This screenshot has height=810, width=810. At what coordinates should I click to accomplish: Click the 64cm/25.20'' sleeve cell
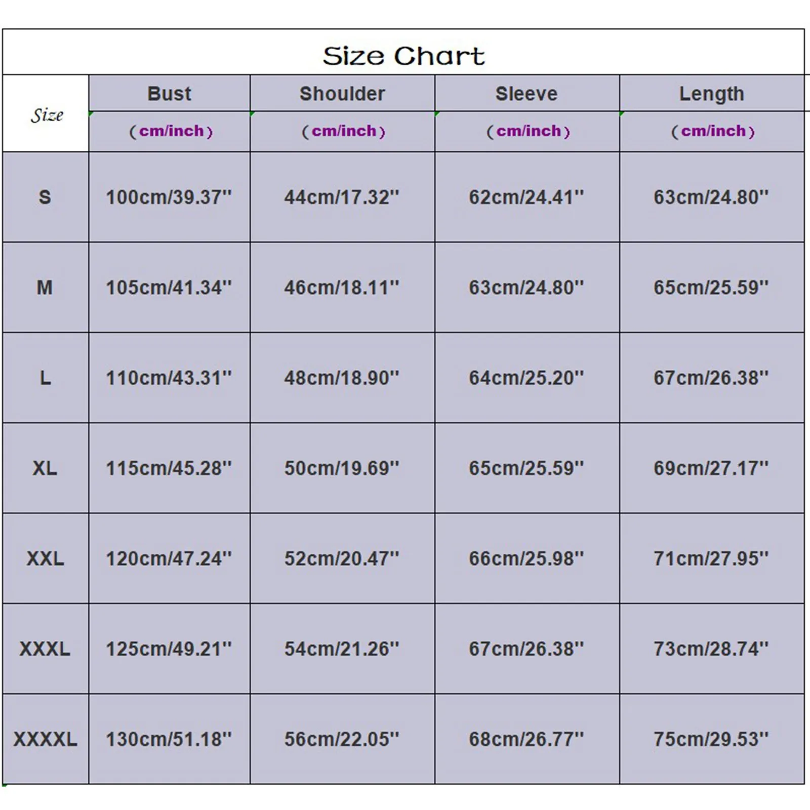click(x=526, y=378)
